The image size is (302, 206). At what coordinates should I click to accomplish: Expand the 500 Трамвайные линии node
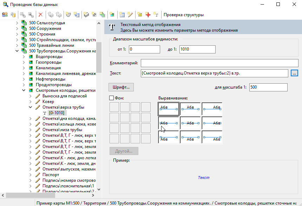(17, 45)
